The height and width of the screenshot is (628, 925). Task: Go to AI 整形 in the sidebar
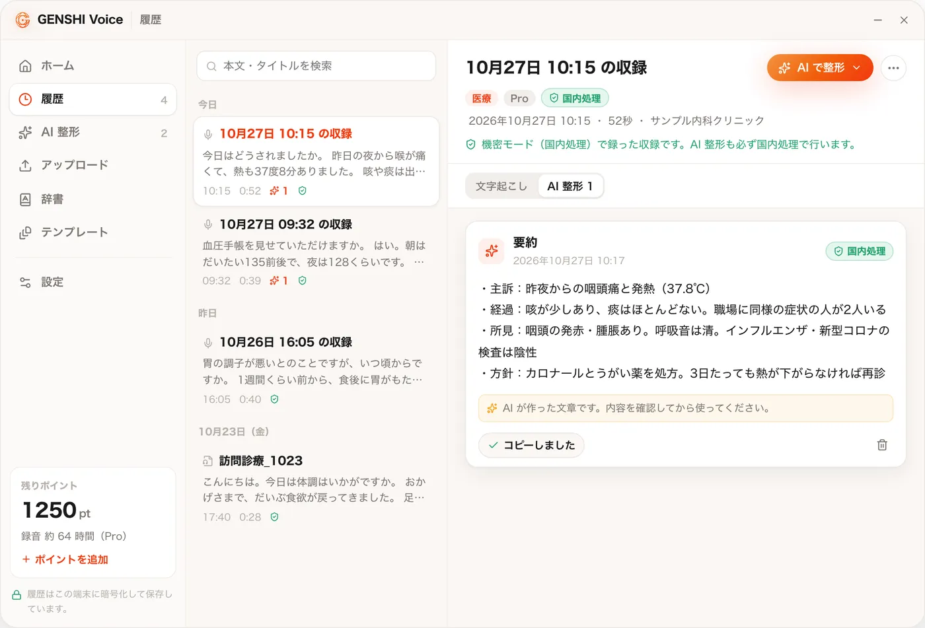(x=93, y=133)
